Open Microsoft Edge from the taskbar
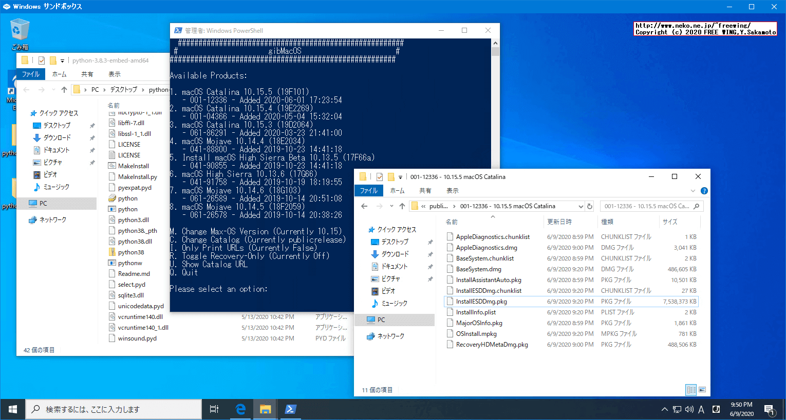The height and width of the screenshot is (420, 786). pos(240,409)
